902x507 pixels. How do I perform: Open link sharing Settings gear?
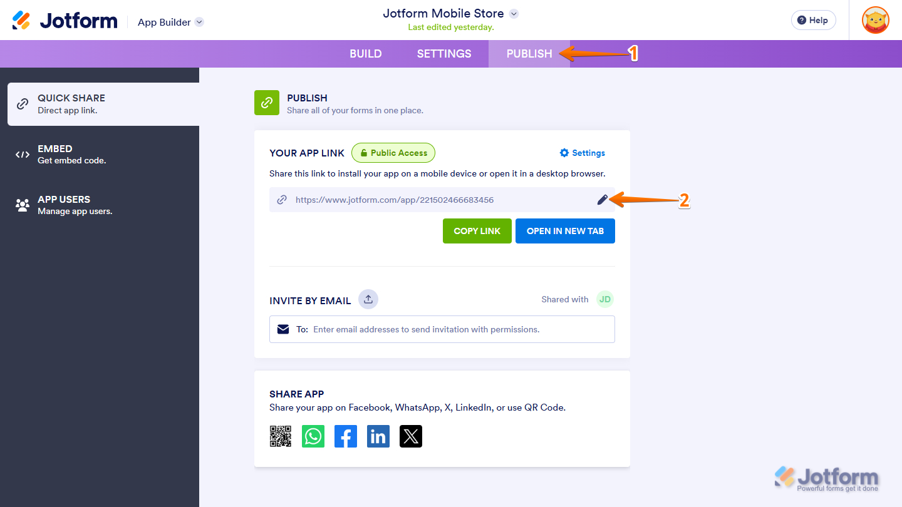tap(582, 153)
